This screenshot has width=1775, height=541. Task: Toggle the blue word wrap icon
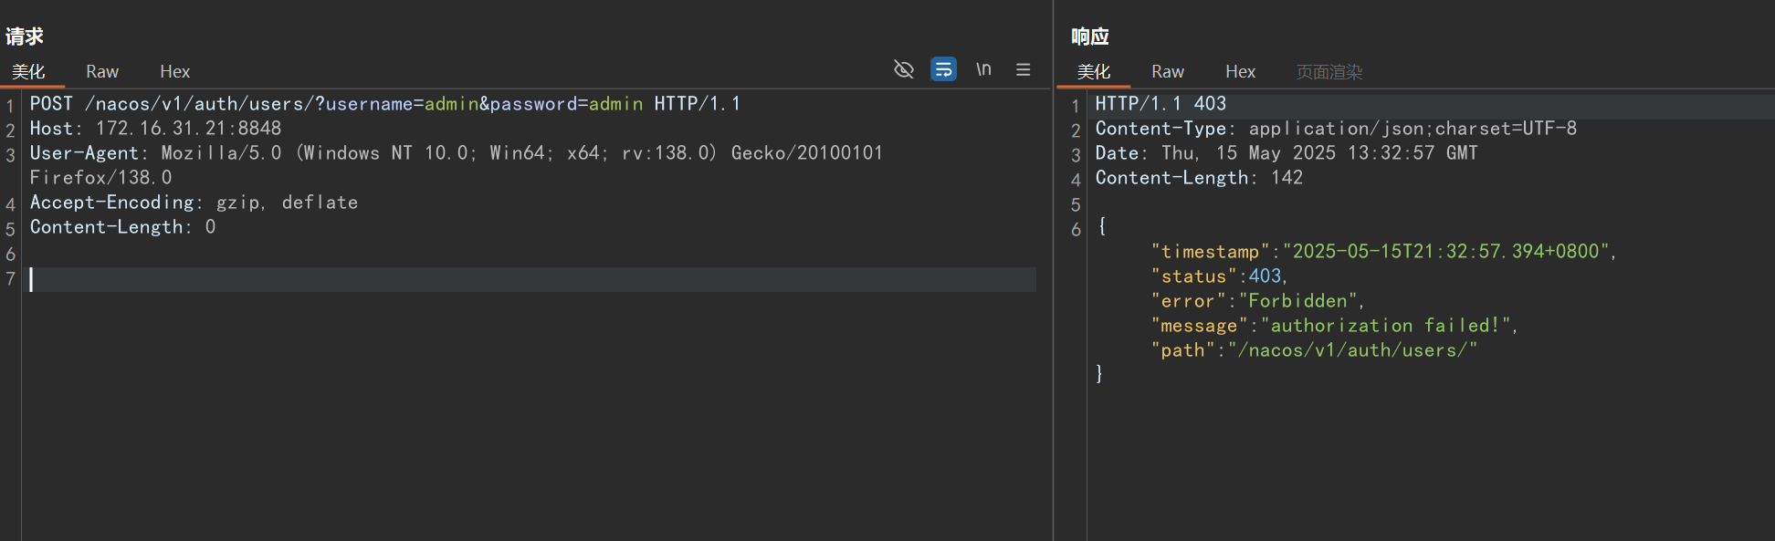coord(943,69)
